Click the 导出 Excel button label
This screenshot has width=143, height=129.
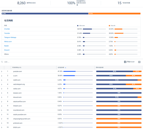tap(131, 62)
